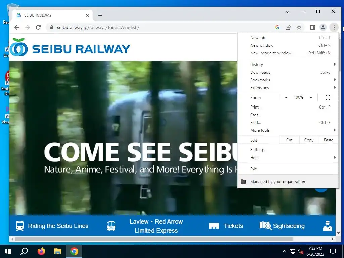The height and width of the screenshot is (258, 344).
Task: Bookmark this tab with the star icon
Action: point(299,27)
